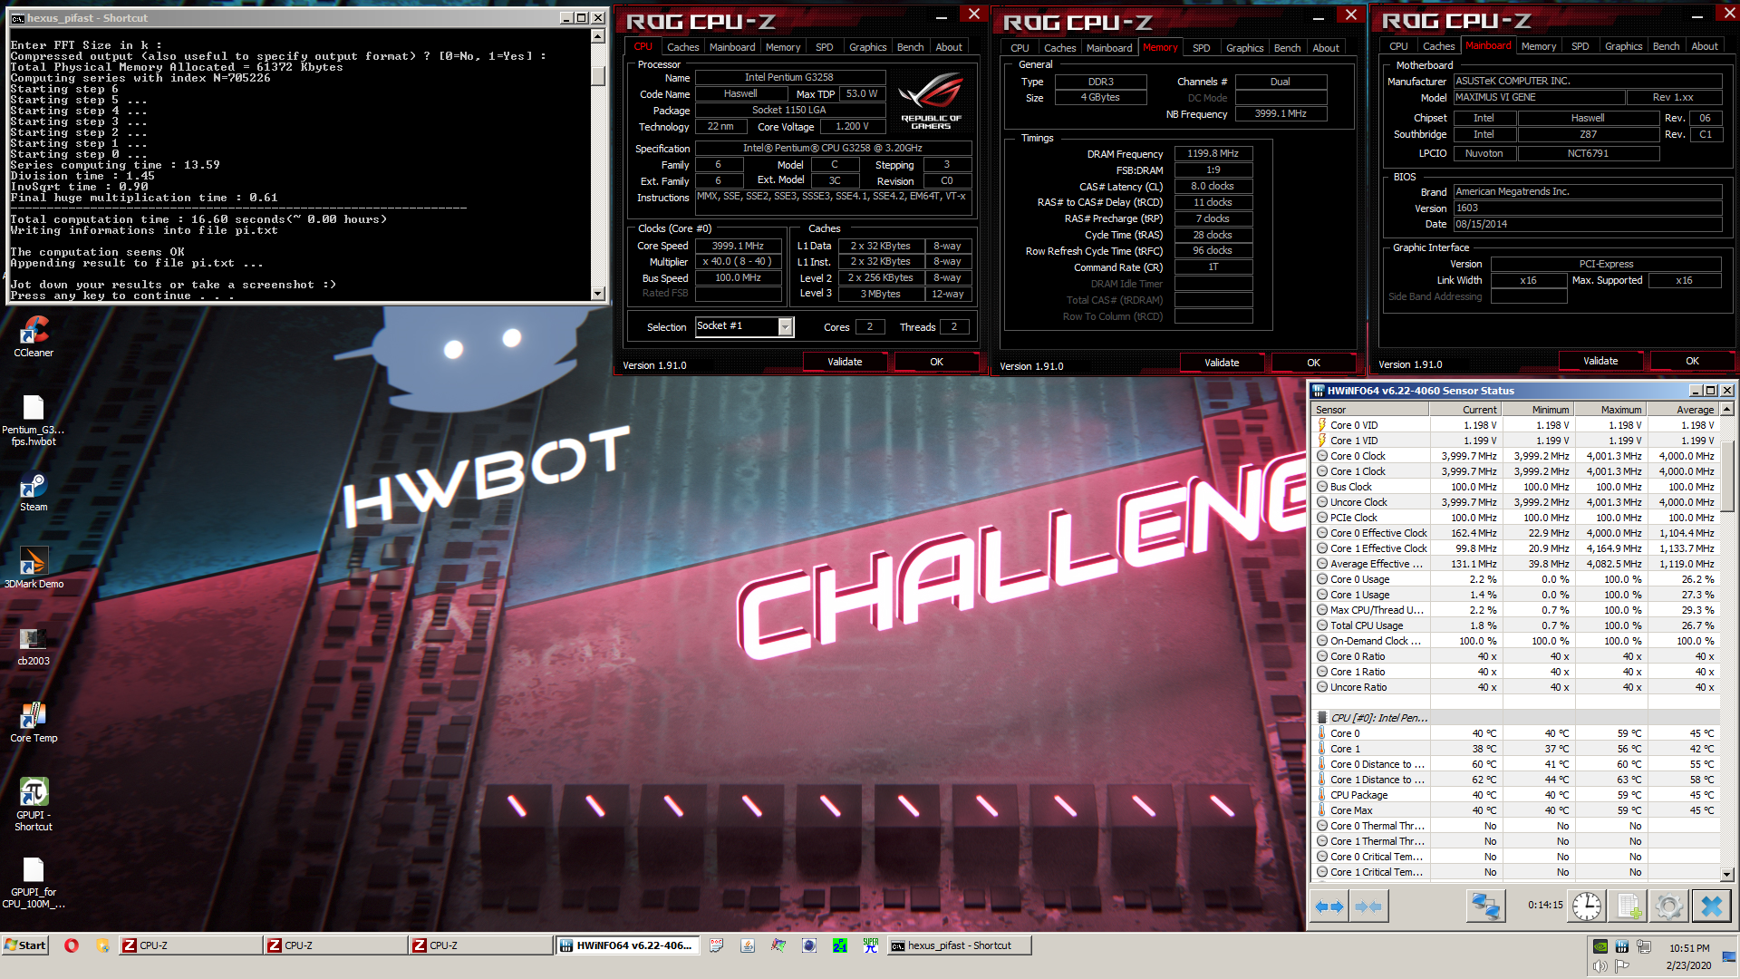Click console window scrollbar up arrow

[x=597, y=36]
